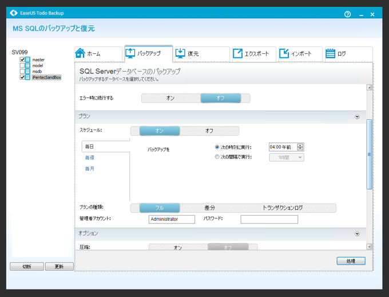Screen dimensions: 389x297
Task: Click the model database icon
Action: [28, 66]
